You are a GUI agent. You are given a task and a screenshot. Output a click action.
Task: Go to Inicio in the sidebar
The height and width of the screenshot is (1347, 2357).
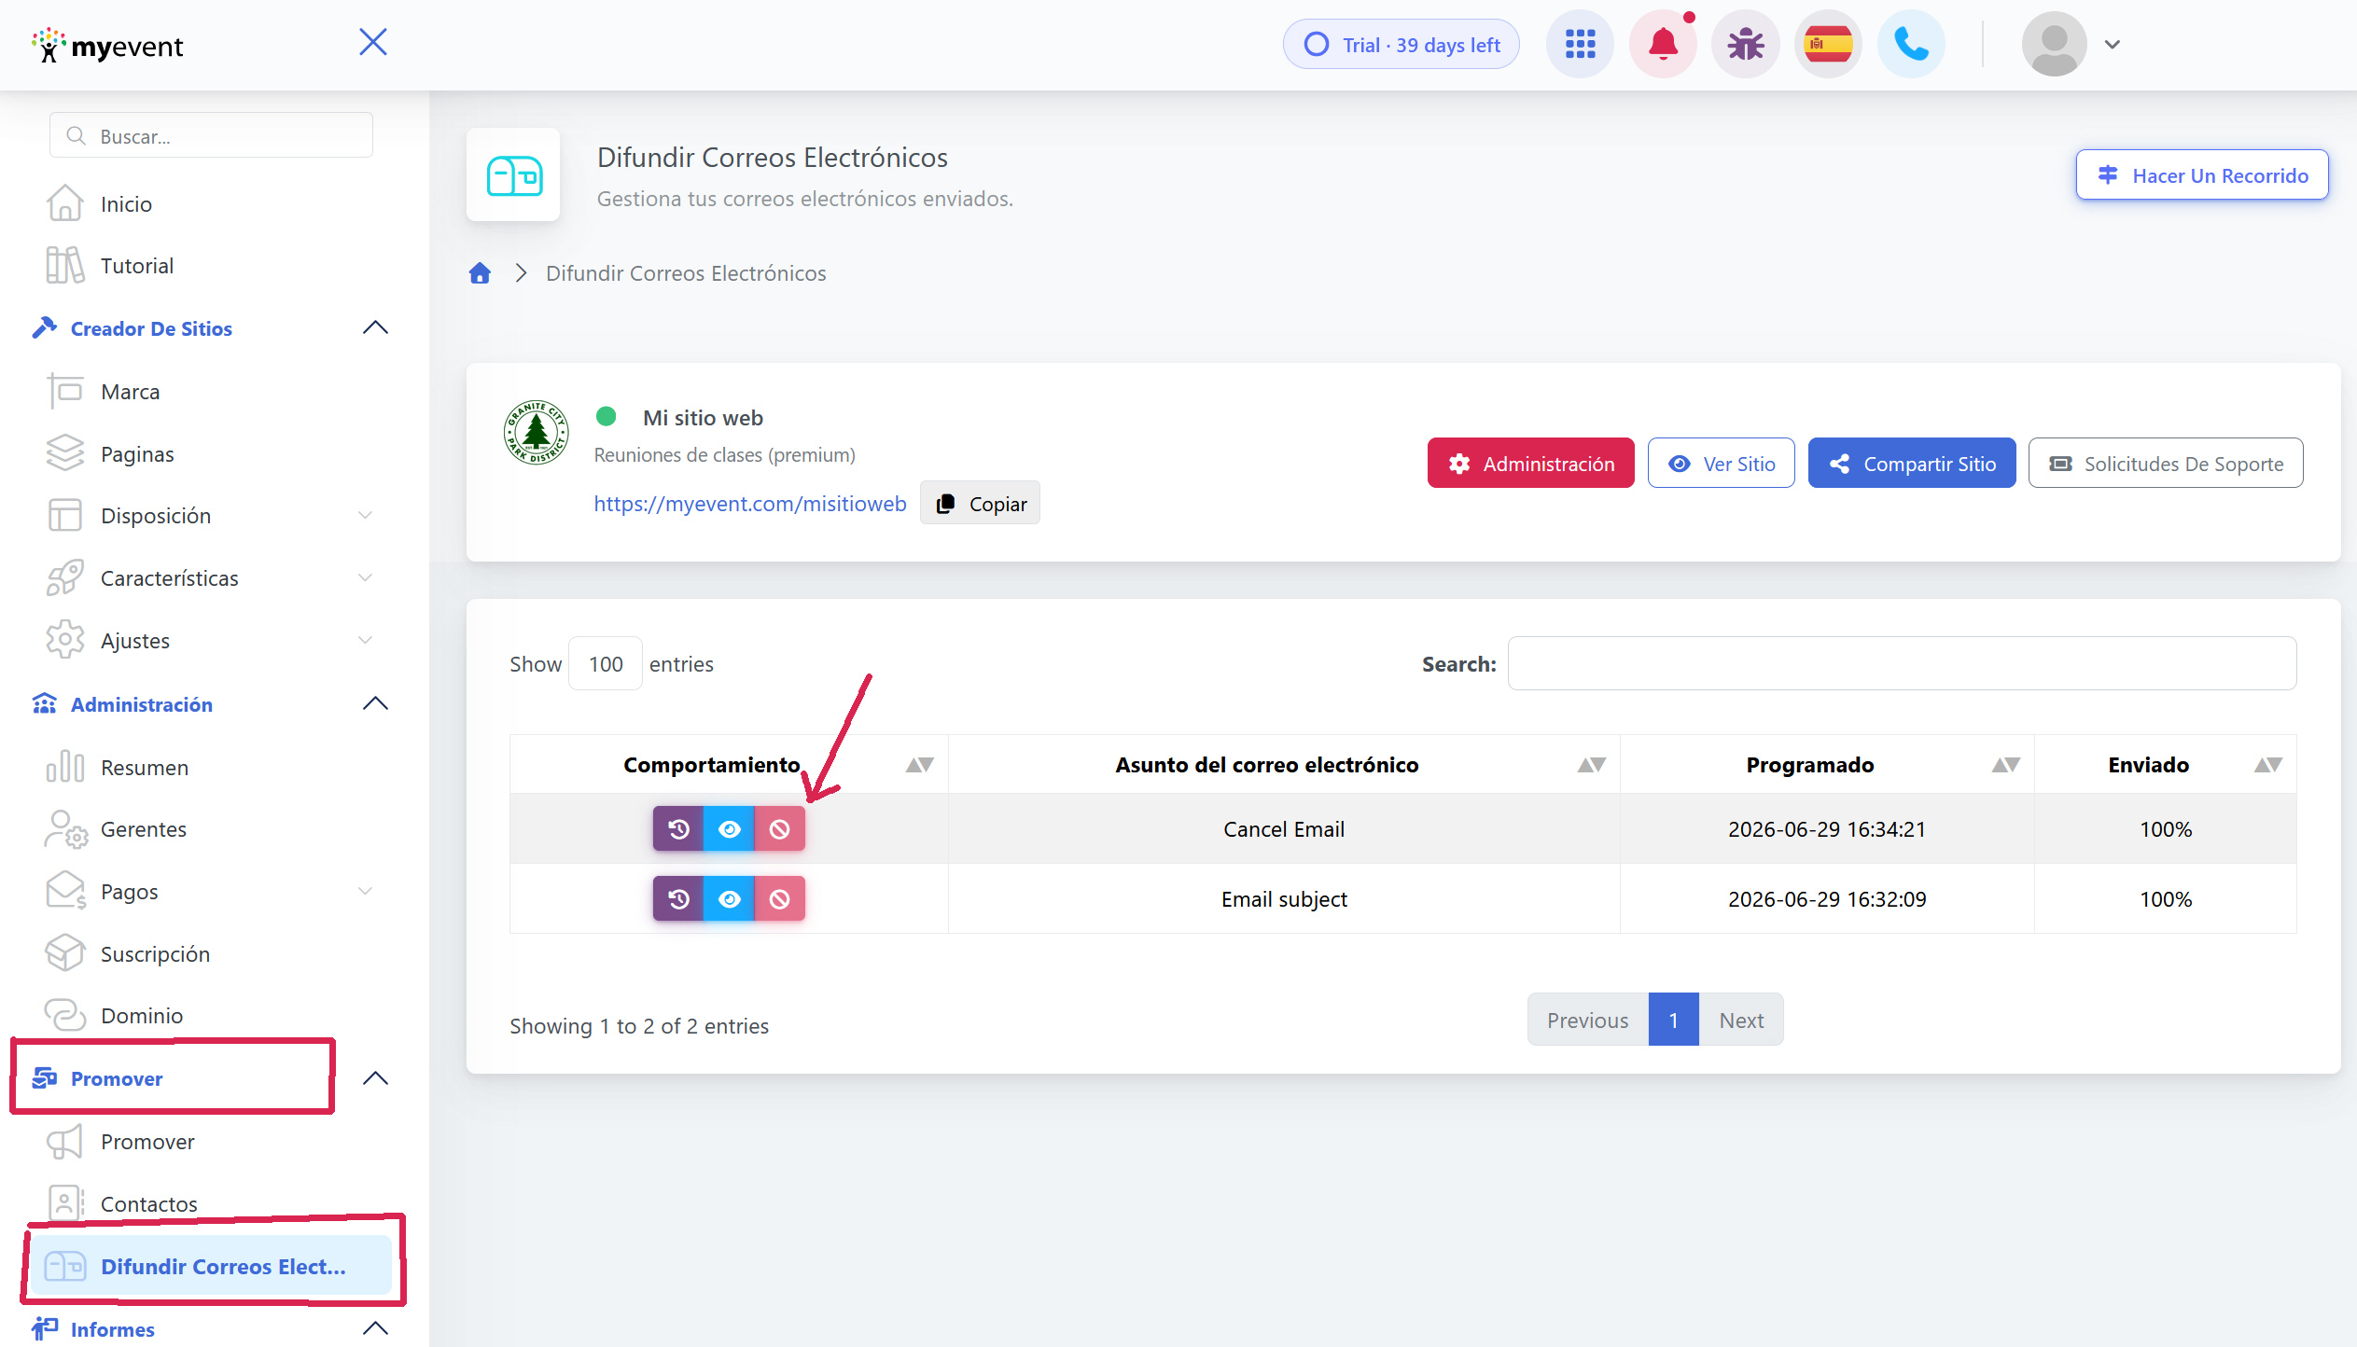pyautogui.click(x=126, y=204)
